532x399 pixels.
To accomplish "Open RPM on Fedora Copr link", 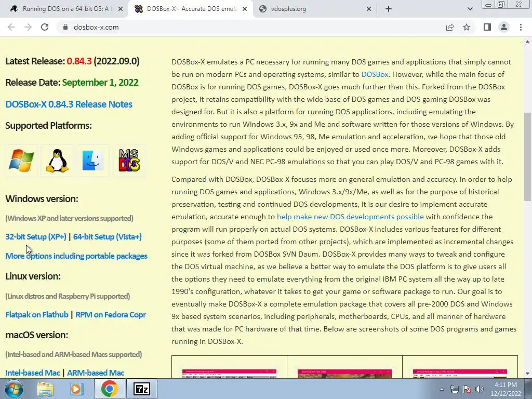I will 111,314.
